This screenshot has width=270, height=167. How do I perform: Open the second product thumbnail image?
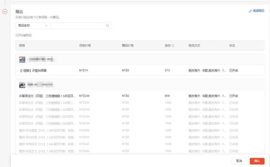coord(22,85)
